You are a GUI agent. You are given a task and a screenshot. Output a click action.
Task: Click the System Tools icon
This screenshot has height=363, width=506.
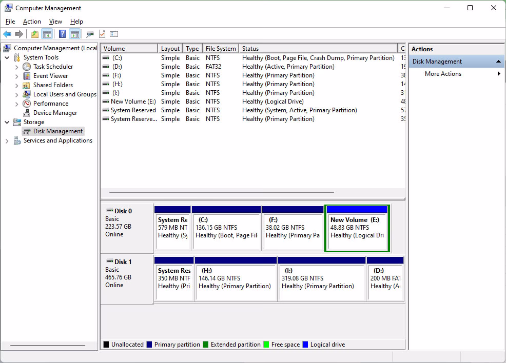point(17,58)
